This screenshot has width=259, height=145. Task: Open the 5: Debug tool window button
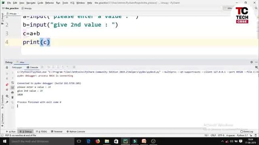click(26, 132)
